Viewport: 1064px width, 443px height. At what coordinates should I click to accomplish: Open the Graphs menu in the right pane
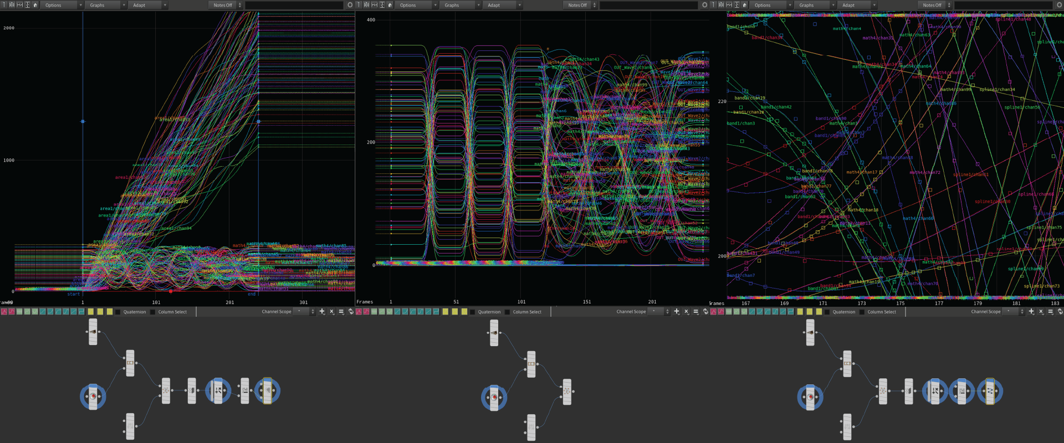click(x=815, y=5)
